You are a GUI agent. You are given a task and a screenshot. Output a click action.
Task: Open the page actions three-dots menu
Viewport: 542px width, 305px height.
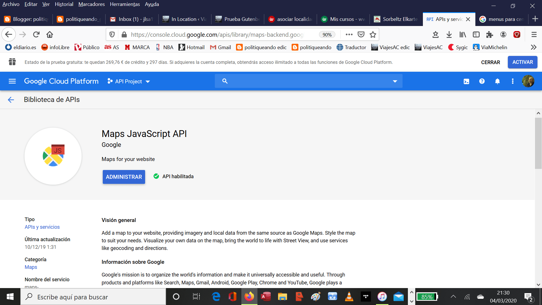(349, 34)
